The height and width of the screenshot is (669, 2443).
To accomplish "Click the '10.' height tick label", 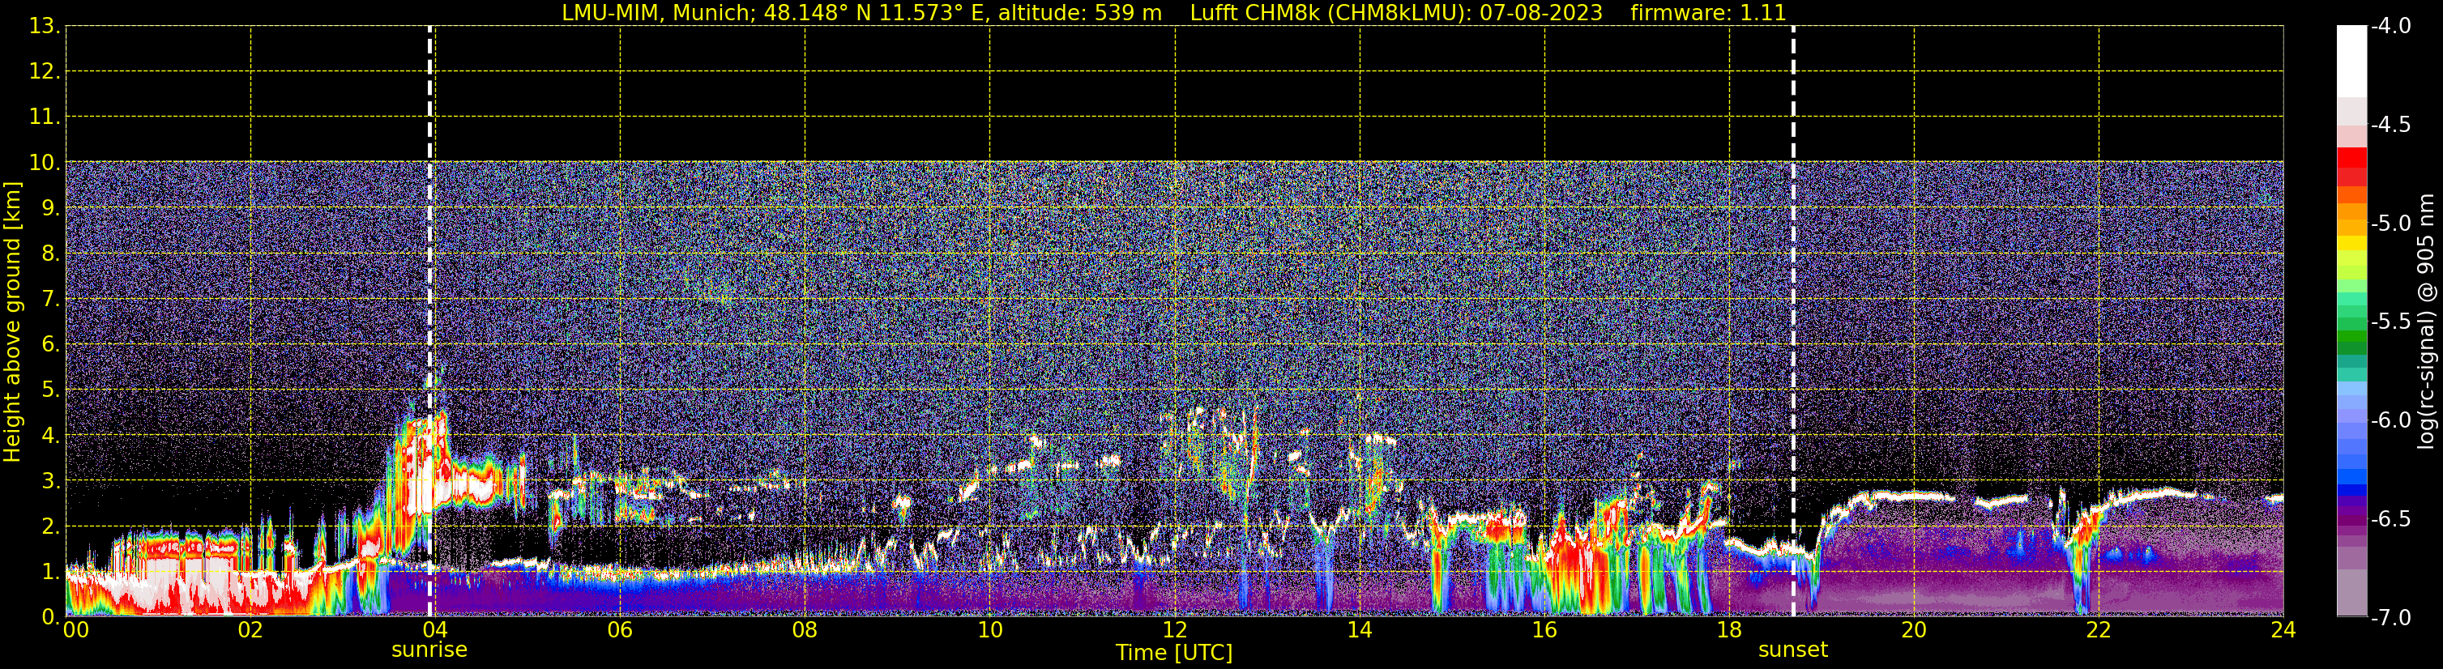I will pyautogui.click(x=45, y=162).
